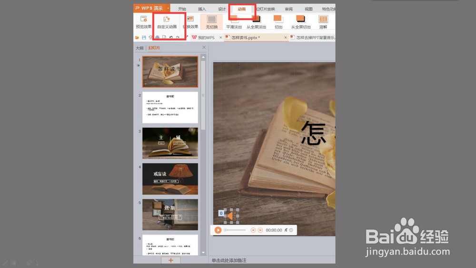Image resolution: width=476 pixels, height=268 pixels.
Task: Click the slide 1 animation star marker
Action: click(139, 65)
